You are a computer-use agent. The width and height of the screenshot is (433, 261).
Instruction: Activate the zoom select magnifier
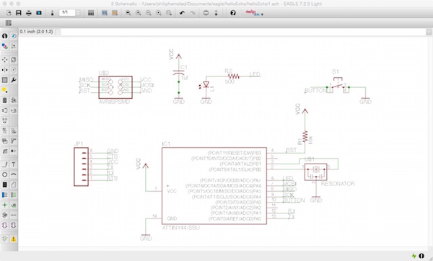169,13
